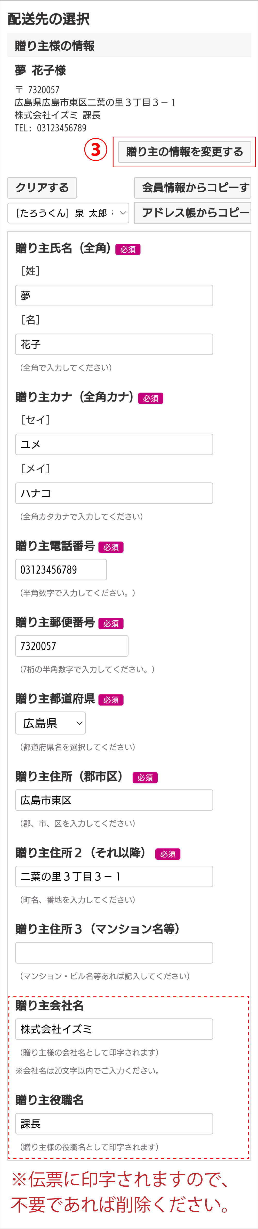This screenshot has height=1229, width=258.
Task: Focus the 広島市東区 address field
Action: (x=114, y=800)
